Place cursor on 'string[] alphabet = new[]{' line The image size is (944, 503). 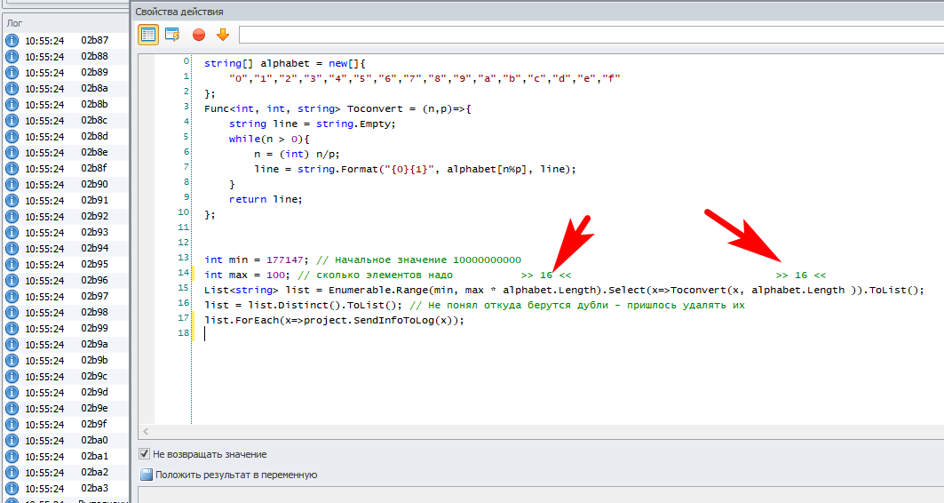(285, 63)
